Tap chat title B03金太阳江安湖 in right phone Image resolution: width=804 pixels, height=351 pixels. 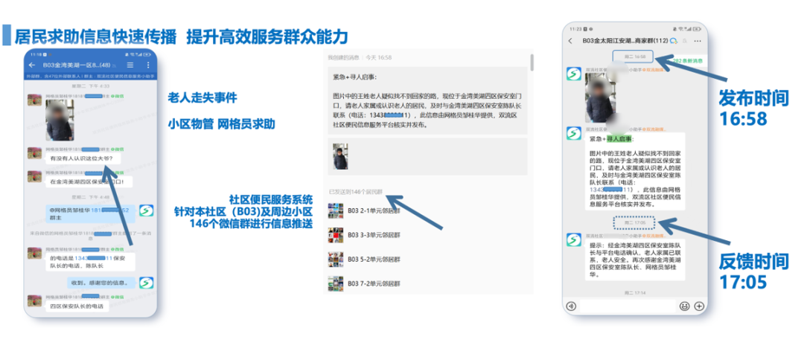pyautogui.click(x=624, y=40)
